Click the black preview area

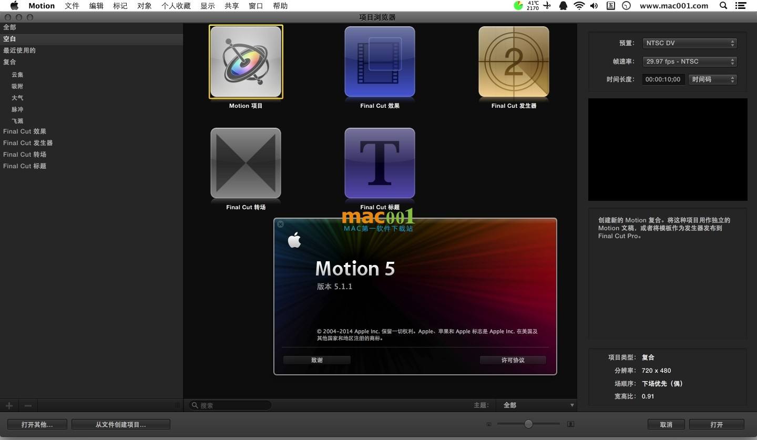pyautogui.click(x=668, y=149)
